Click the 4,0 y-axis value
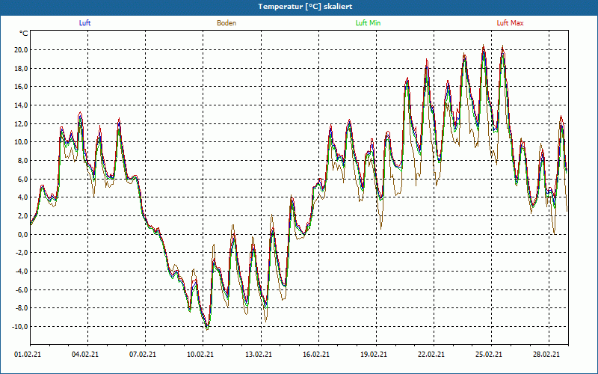 click(22, 197)
